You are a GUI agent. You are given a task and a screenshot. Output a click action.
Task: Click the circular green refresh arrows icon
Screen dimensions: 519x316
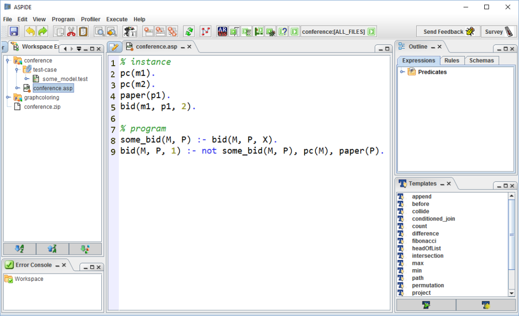coord(189,31)
